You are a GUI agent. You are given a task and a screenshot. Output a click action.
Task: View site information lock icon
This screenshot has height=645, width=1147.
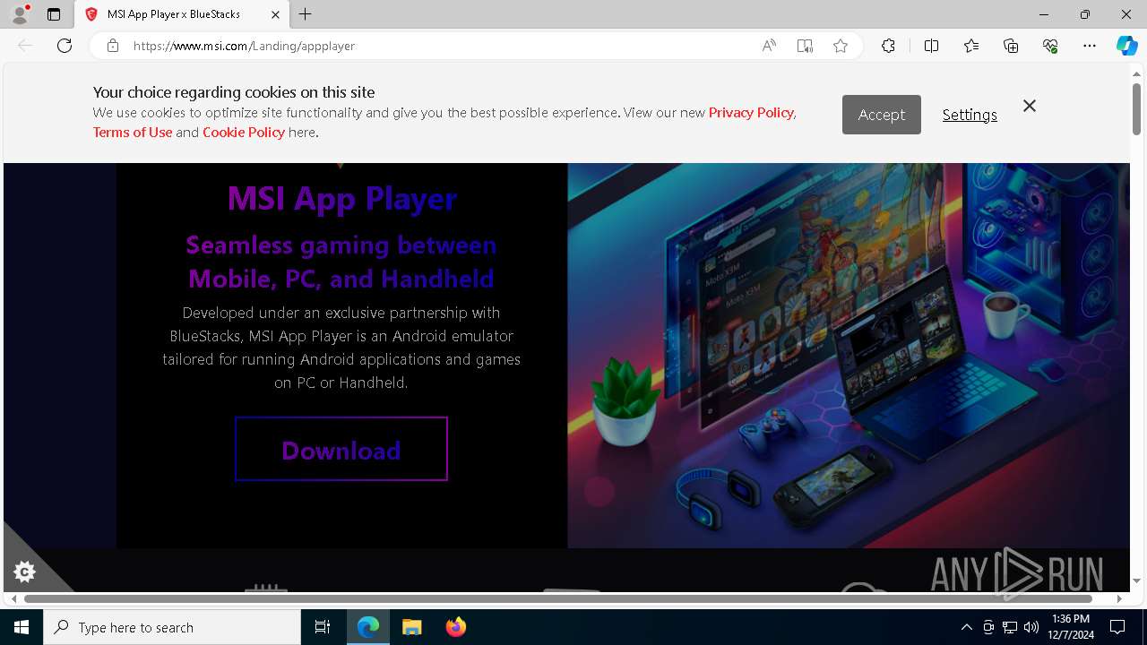pos(113,46)
